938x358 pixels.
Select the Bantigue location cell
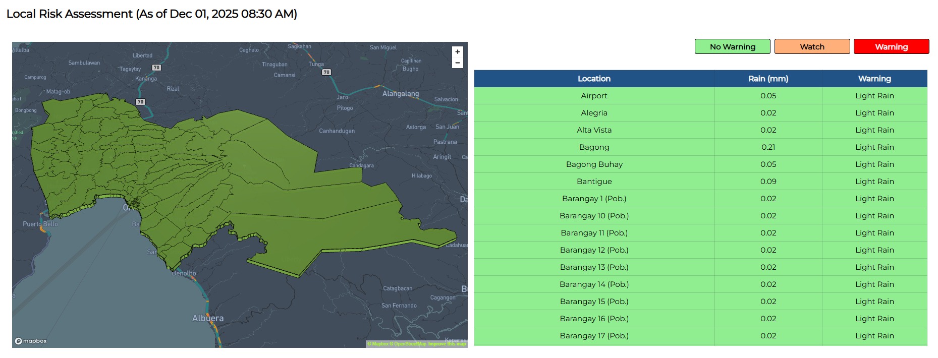594,182
